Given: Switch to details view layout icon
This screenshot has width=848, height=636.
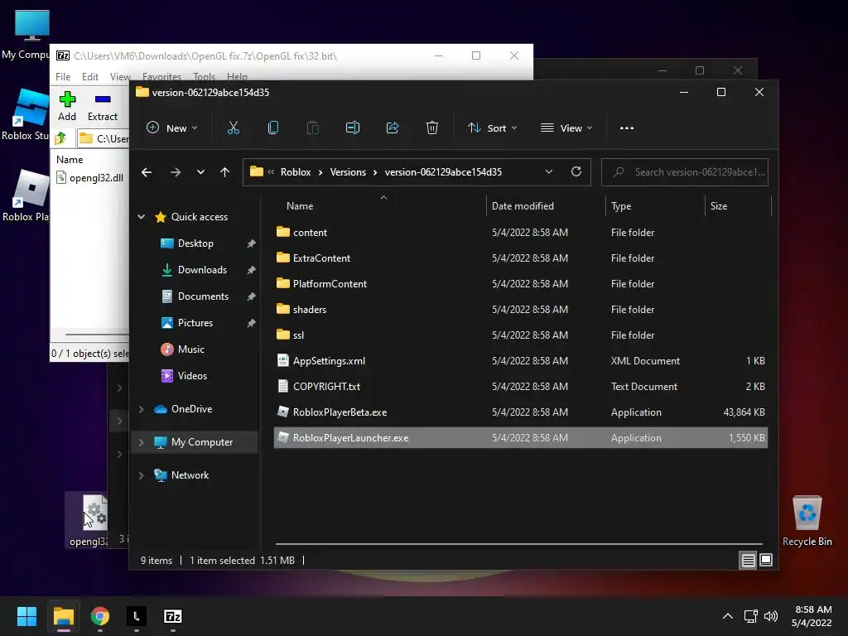Looking at the screenshot, I should click(x=748, y=561).
